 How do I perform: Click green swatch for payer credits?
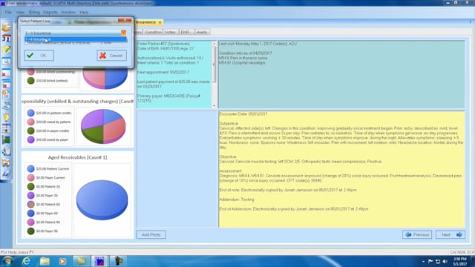pos(30,131)
